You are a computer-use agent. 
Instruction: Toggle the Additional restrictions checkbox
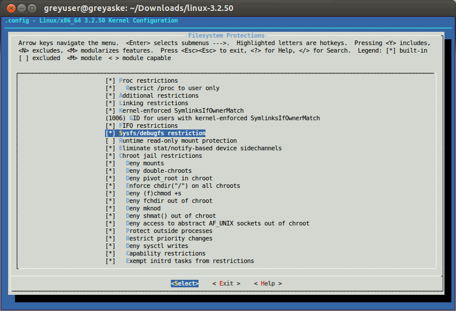click(110, 96)
